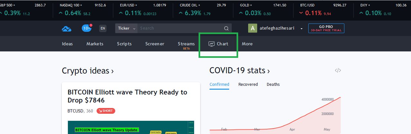Open the EN language selector
The width and height of the screenshot is (411, 134).
point(103,28)
